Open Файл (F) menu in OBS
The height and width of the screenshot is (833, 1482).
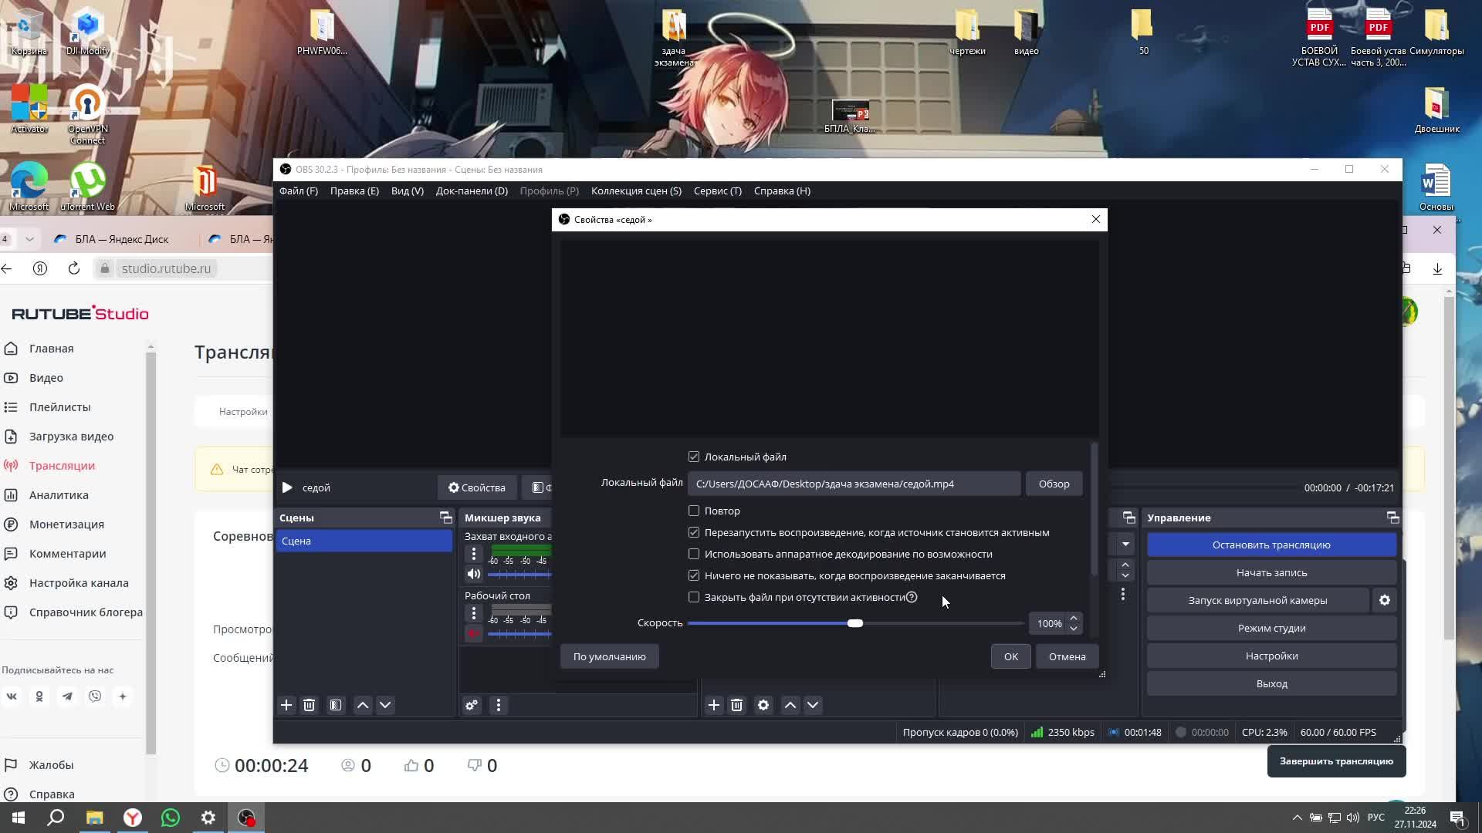pyautogui.click(x=299, y=191)
